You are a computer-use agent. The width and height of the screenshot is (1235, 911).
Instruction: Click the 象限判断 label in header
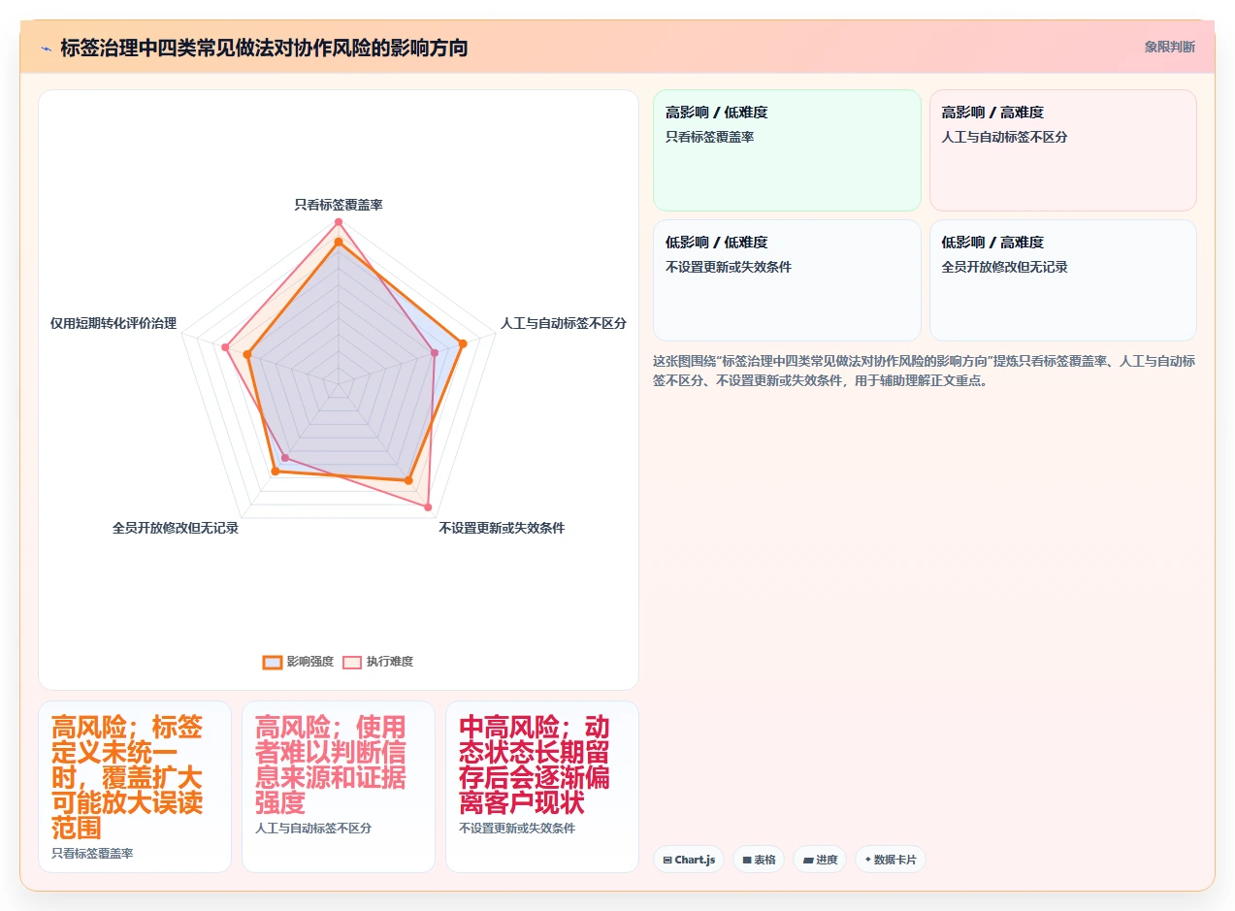tap(1170, 47)
